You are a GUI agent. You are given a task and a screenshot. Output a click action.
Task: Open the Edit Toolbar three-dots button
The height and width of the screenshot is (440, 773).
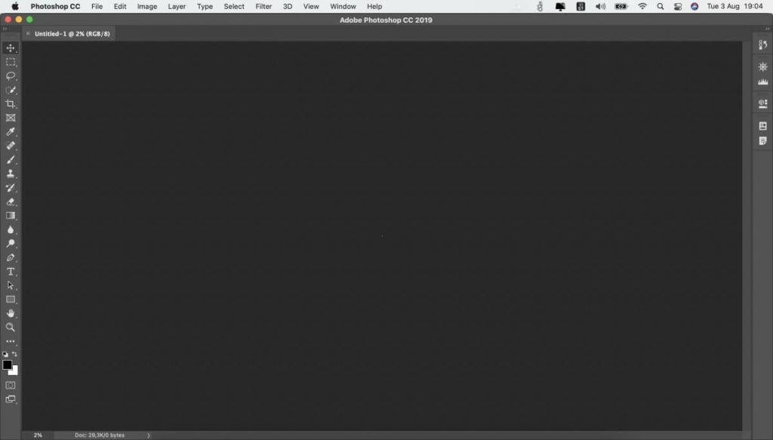pyautogui.click(x=11, y=341)
